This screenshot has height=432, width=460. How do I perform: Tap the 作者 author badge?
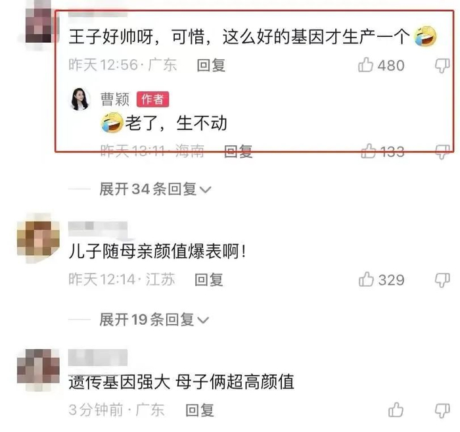pos(152,99)
